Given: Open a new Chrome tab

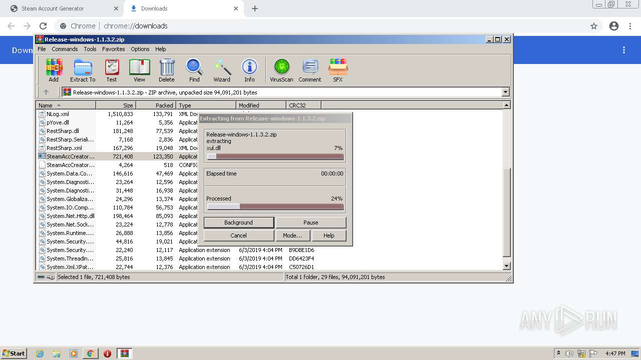Looking at the screenshot, I should [x=255, y=8].
